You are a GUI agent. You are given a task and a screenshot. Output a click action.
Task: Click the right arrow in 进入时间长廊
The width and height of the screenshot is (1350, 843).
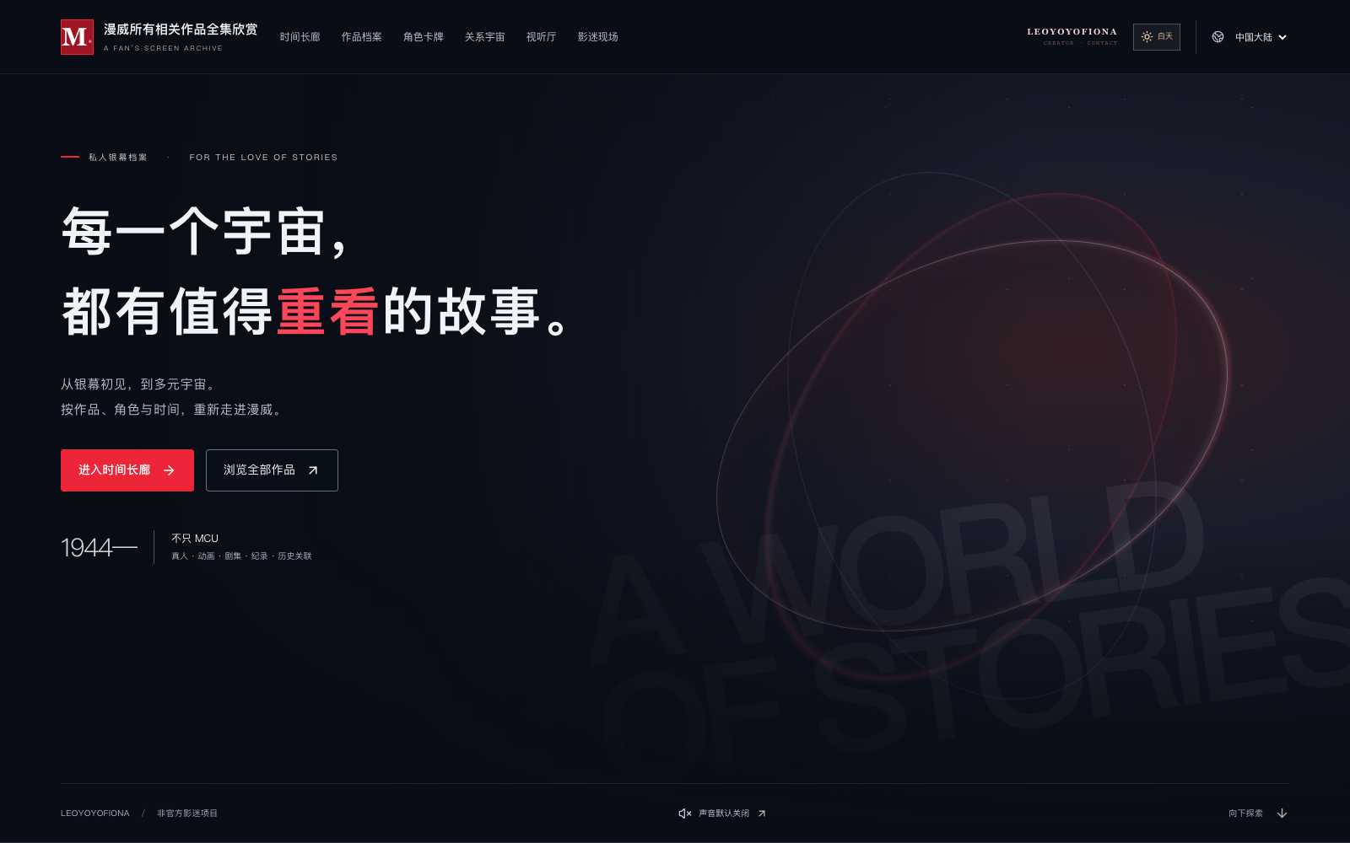tap(169, 470)
